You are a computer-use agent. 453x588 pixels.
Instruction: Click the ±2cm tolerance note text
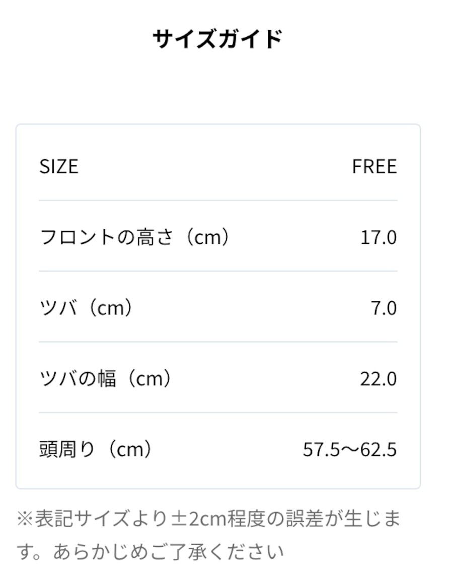209,518
